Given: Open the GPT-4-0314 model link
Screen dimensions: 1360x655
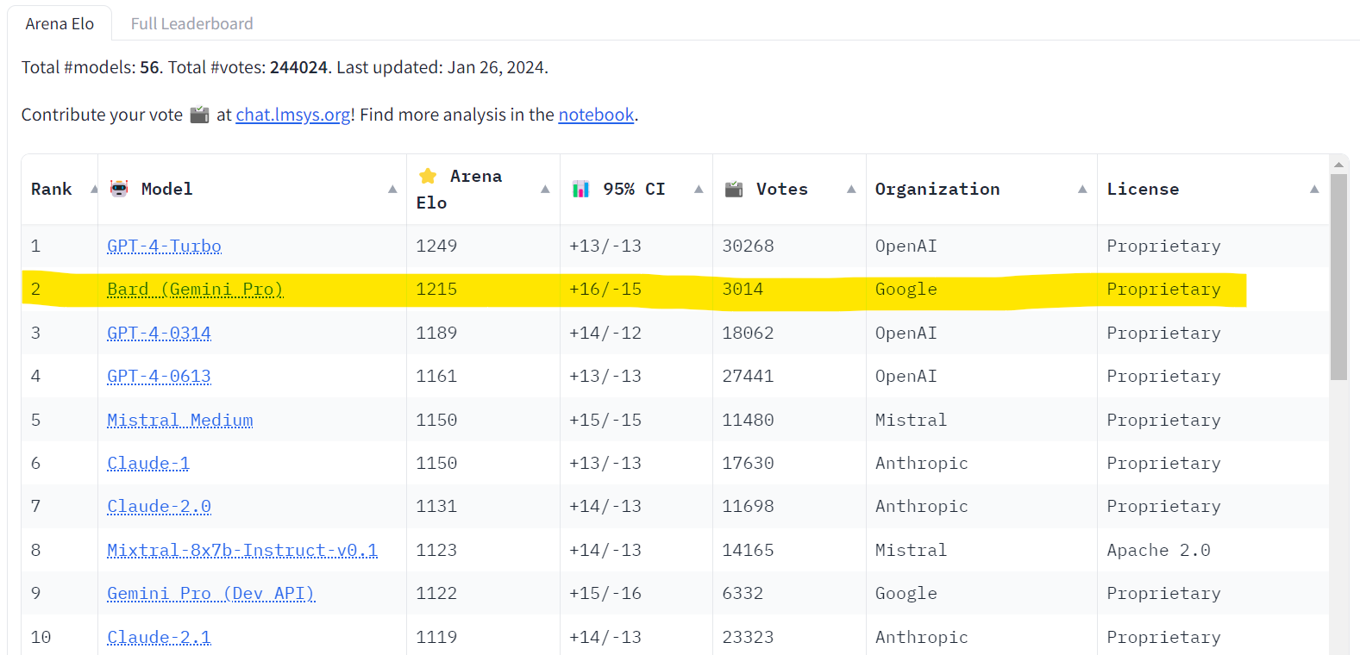Looking at the screenshot, I should pos(159,334).
